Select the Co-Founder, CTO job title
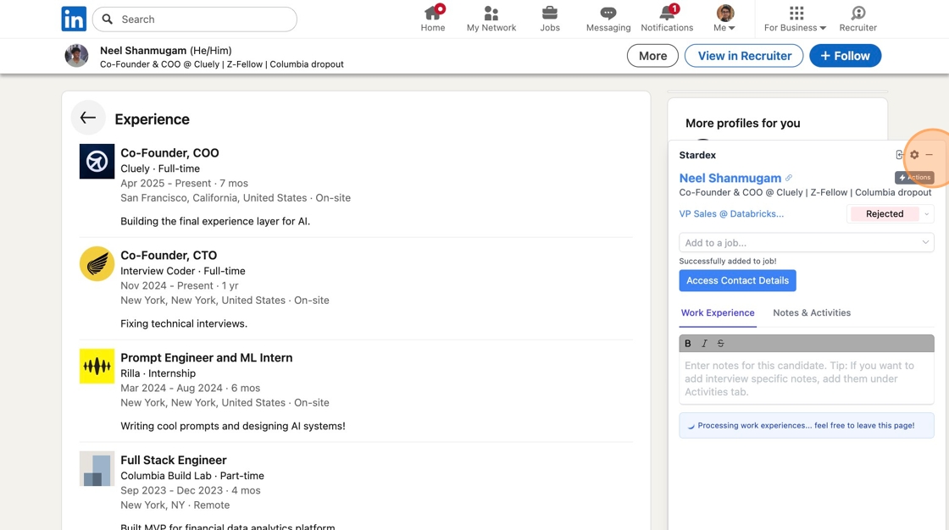Image resolution: width=949 pixels, height=530 pixels. [x=169, y=256]
